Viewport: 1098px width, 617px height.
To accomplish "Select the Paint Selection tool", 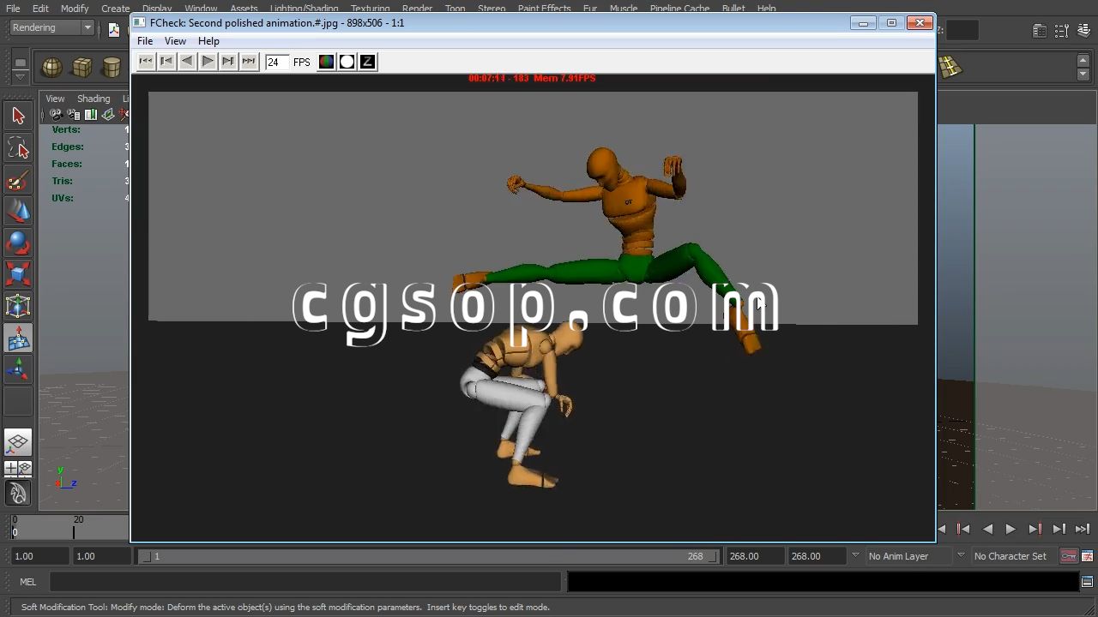I will click(18, 181).
